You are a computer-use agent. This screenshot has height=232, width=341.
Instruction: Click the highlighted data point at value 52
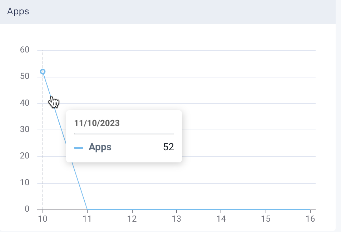point(42,71)
